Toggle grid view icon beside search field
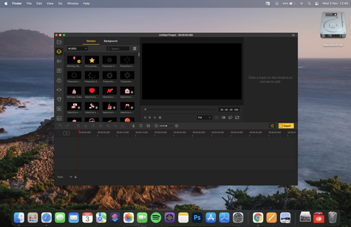Viewport: 351px width, 227px height. point(135,49)
